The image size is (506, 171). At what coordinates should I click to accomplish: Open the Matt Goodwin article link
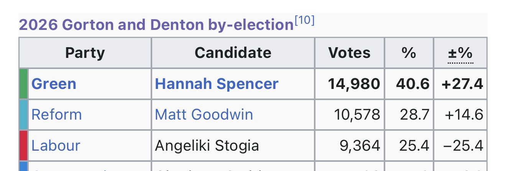[204, 115]
